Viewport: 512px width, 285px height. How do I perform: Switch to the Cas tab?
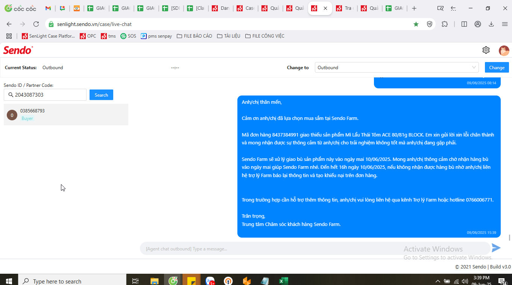[246, 8]
